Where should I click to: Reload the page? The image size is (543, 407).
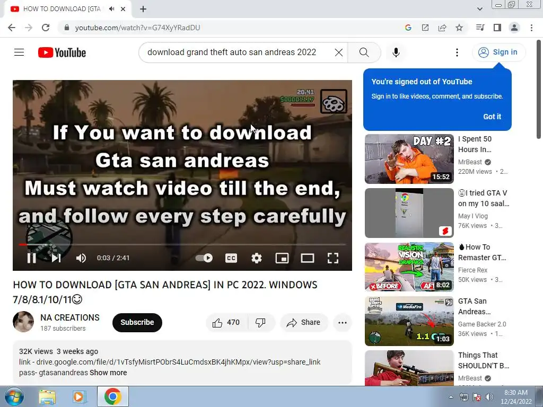(x=46, y=28)
